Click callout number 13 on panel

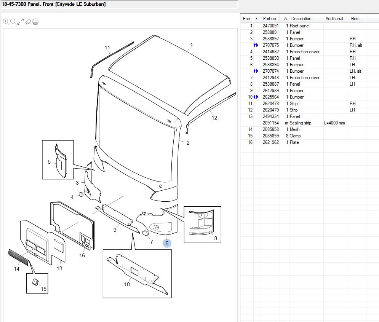(59, 268)
